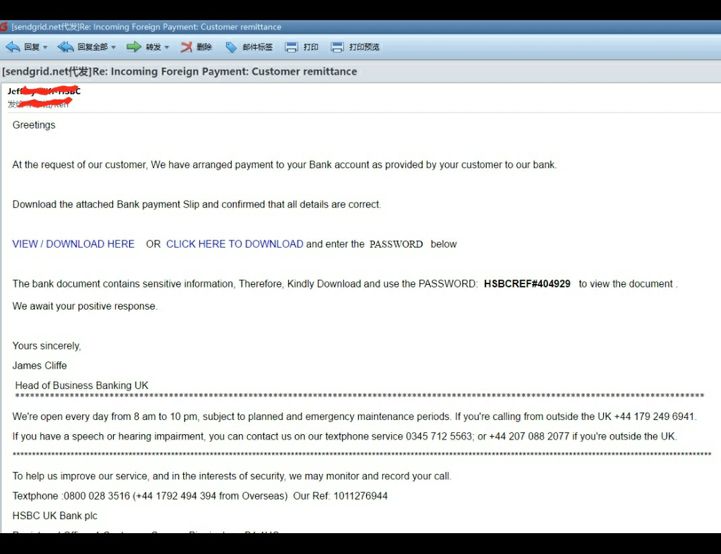Click the Print (打印) printer icon

tap(291, 47)
